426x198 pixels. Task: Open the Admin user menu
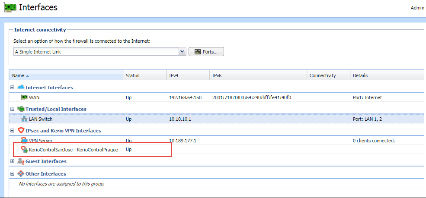[418, 8]
